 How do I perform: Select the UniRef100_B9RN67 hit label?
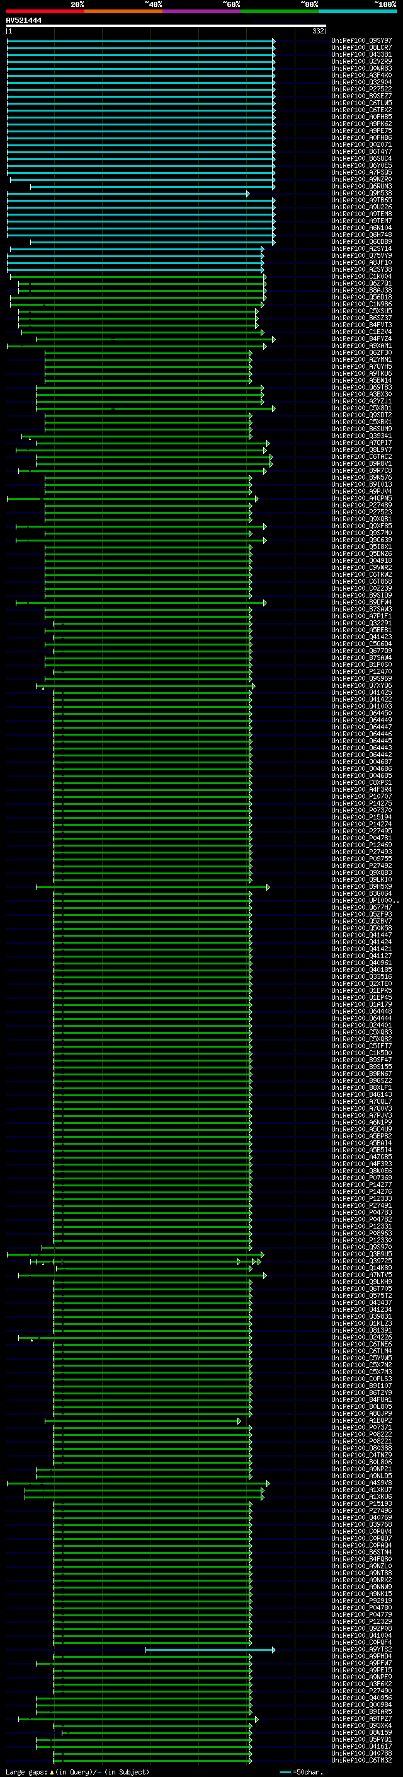(361, 1074)
